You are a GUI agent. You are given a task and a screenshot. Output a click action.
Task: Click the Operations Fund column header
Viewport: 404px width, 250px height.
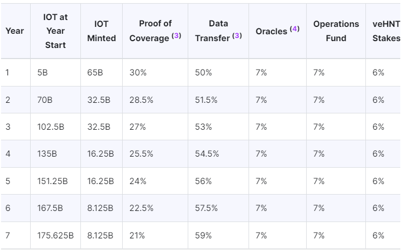tap(336, 31)
